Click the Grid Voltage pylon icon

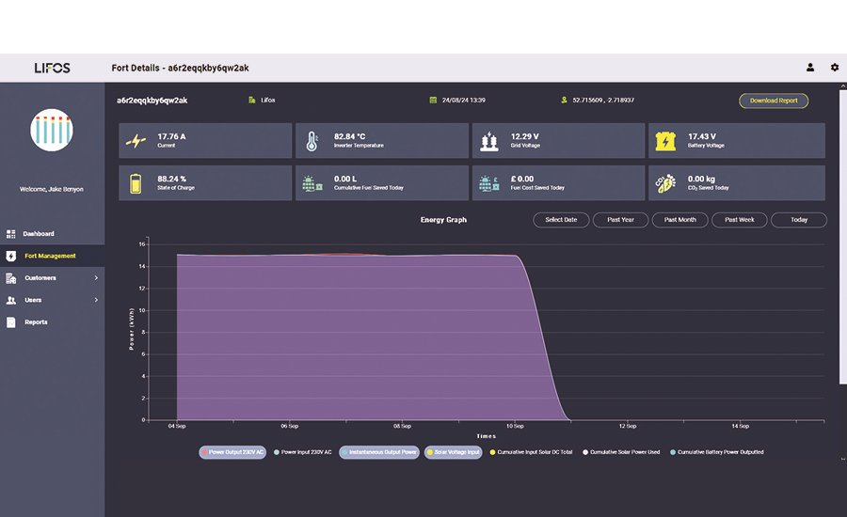488,141
